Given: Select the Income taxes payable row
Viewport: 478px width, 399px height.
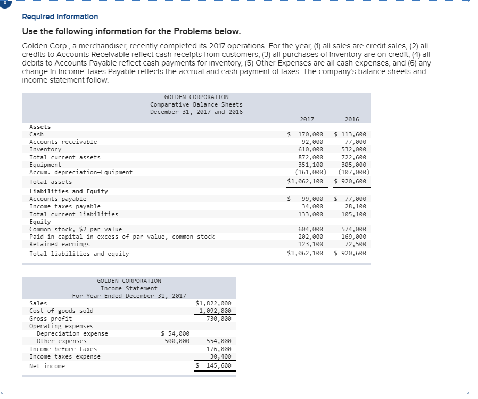Looking at the screenshot, I should point(64,206).
